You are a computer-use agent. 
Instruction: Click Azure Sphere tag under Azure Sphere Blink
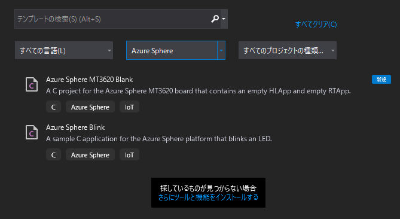[90, 154]
